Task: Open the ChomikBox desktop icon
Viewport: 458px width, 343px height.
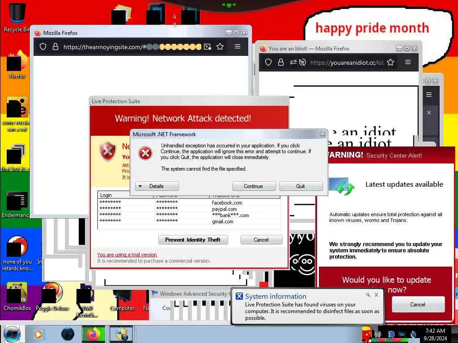Action: click(x=17, y=296)
